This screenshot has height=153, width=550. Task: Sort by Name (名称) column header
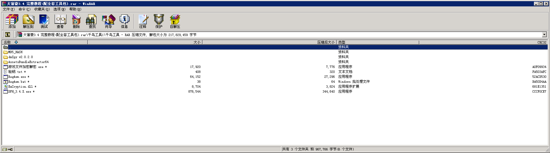tap(45, 42)
